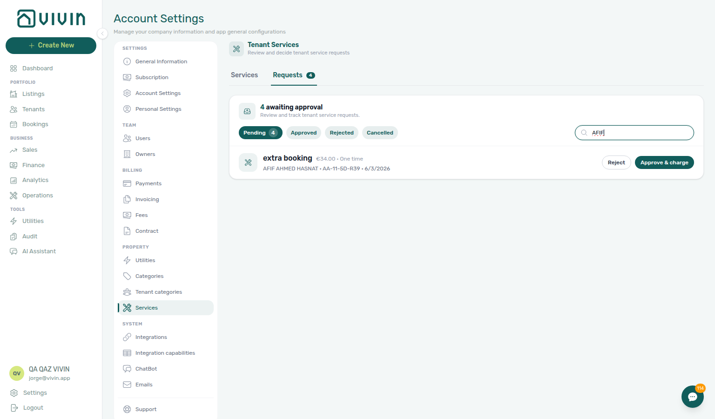Open Integration capabilities settings
This screenshot has width=715, height=419.
pyautogui.click(x=166, y=353)
